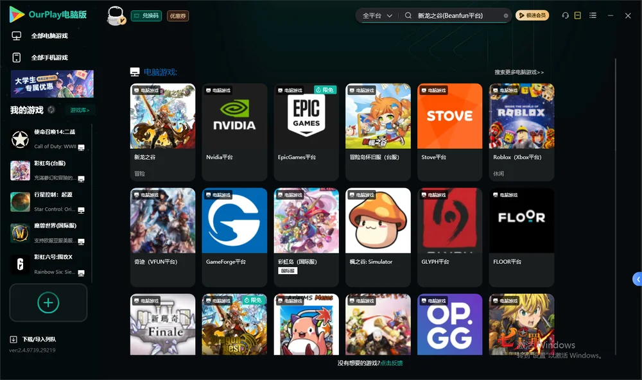This screenshot has height=380, width=642.
Task: Click the customer support headset icon
Action: click(566, 15)
